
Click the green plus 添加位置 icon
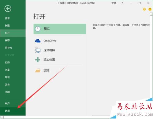(38, 60)
